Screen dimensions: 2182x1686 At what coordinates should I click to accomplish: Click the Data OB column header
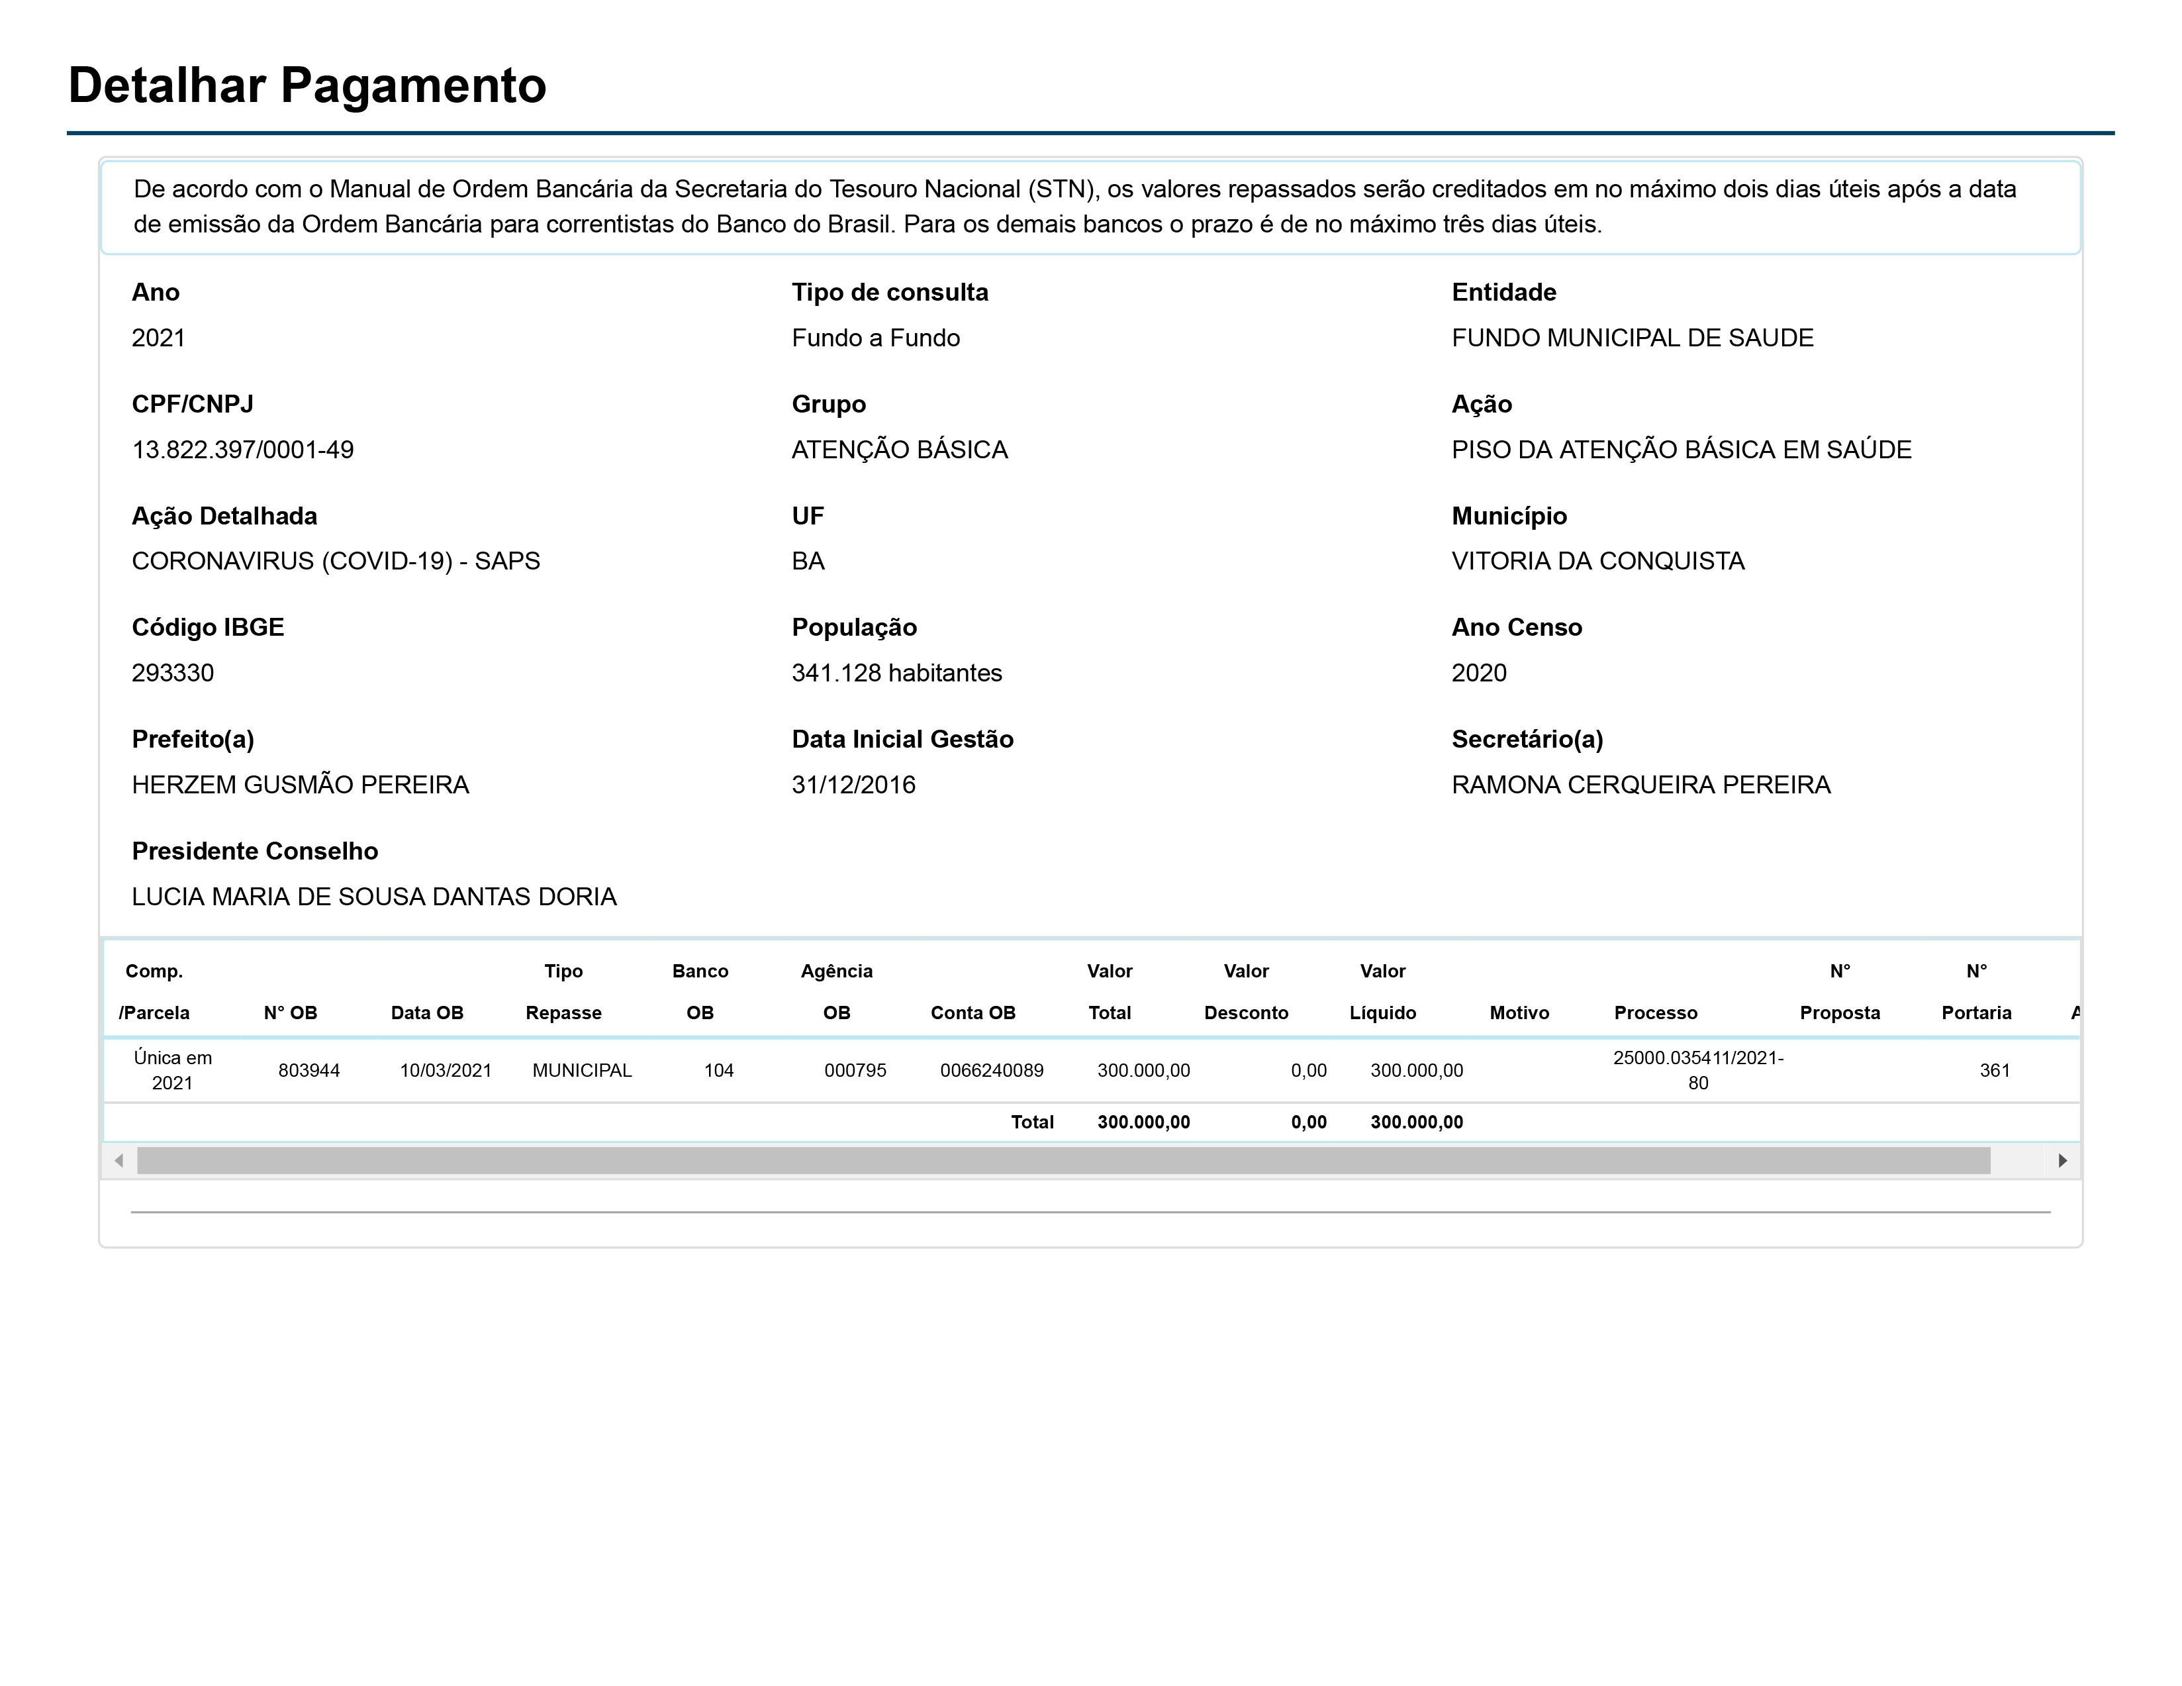[x=426, y=1013]
